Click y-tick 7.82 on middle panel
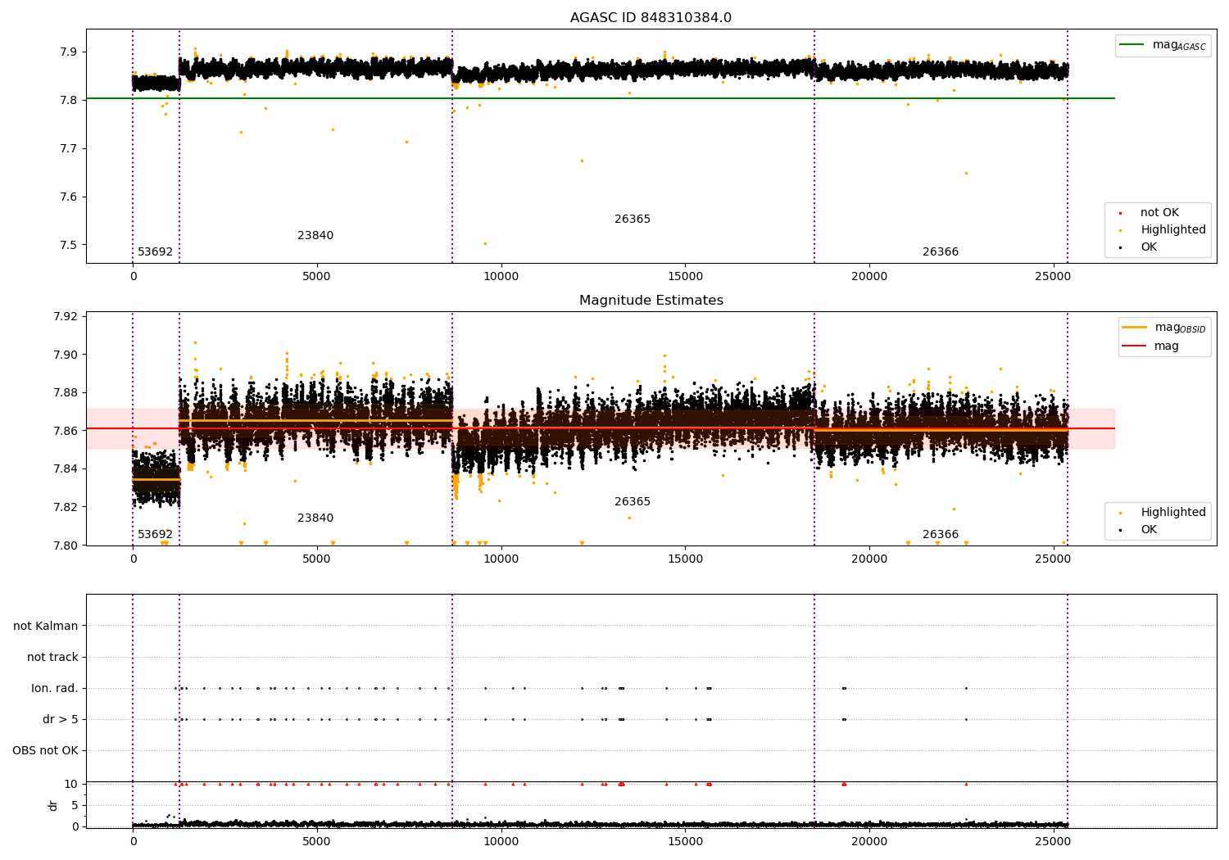Viewport: 1229px width, 860px height. pyautogui.click(x=65, y=508)
